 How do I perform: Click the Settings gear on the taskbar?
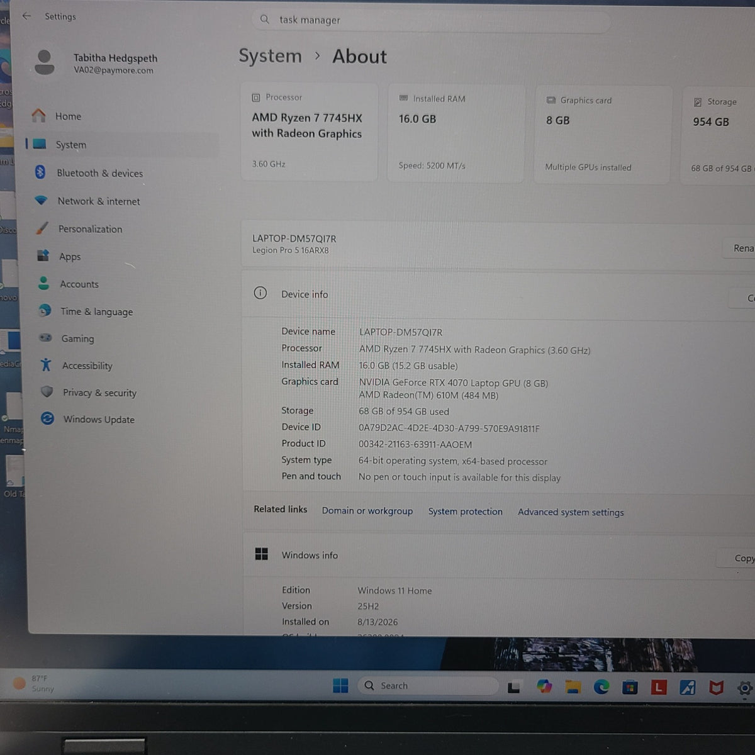[744, 688]
